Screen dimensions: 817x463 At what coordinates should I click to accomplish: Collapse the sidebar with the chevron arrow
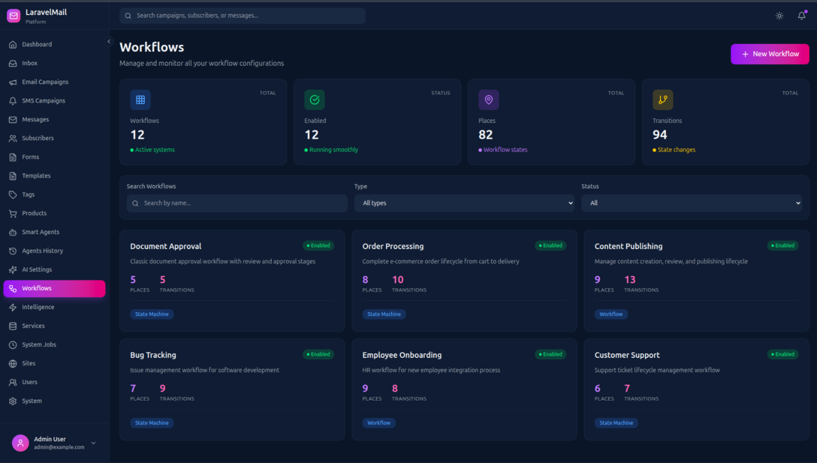point(109,41)
